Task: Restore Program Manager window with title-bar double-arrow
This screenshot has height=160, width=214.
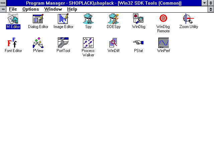Action: (211, 3)
